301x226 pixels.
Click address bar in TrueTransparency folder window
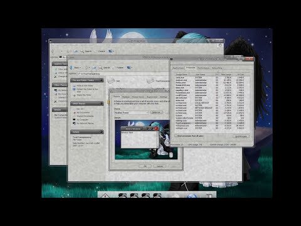(124, 73)
